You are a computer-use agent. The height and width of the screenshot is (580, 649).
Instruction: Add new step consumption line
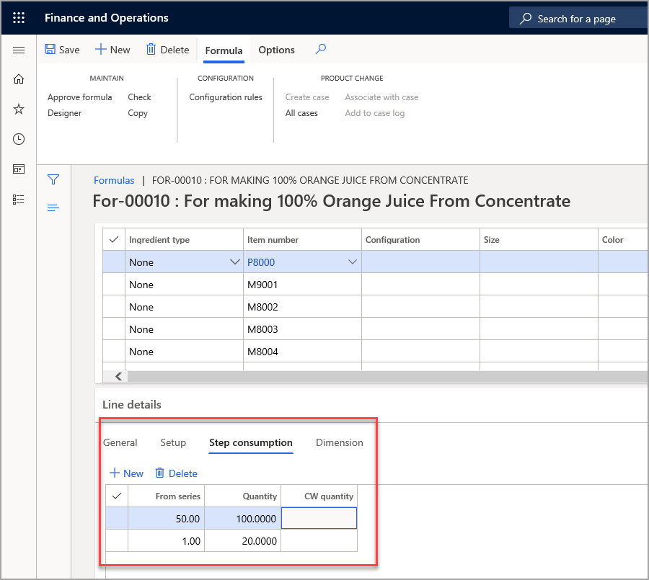point(126,473)
